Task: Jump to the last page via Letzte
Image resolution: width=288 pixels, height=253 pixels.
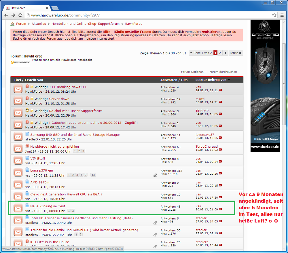Action: [236, 53]
